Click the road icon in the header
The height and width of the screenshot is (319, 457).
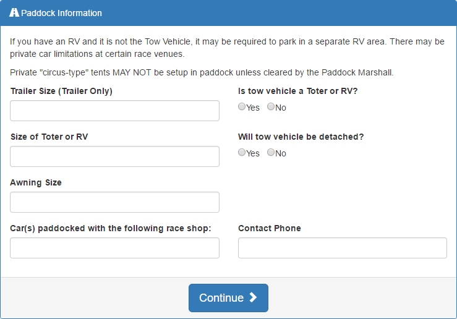(14, 13)
